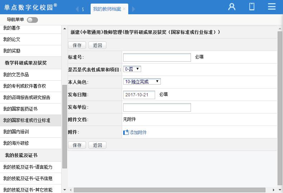Open 我的技能及证书-语言能力 menu item
Viewport: 283px width, 193px height.
click(31, 167)
